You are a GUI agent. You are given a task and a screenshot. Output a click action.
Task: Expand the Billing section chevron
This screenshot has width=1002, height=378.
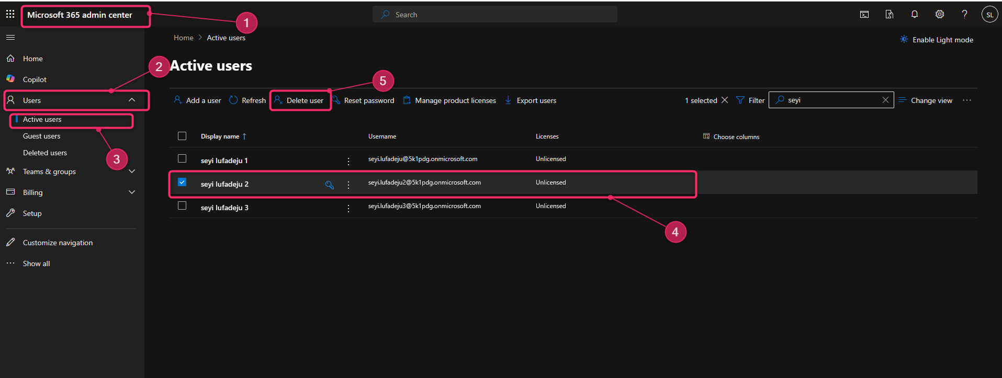pyautogui.click(x=132, y=192)
